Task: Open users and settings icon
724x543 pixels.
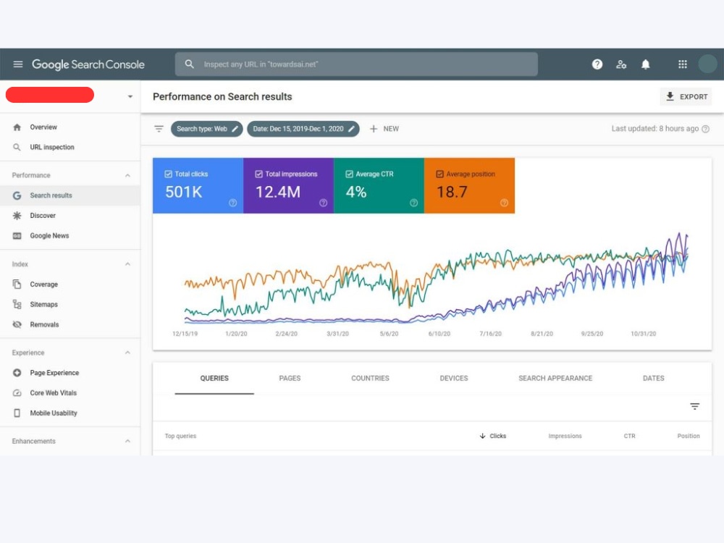Action: tap(621, 64)
